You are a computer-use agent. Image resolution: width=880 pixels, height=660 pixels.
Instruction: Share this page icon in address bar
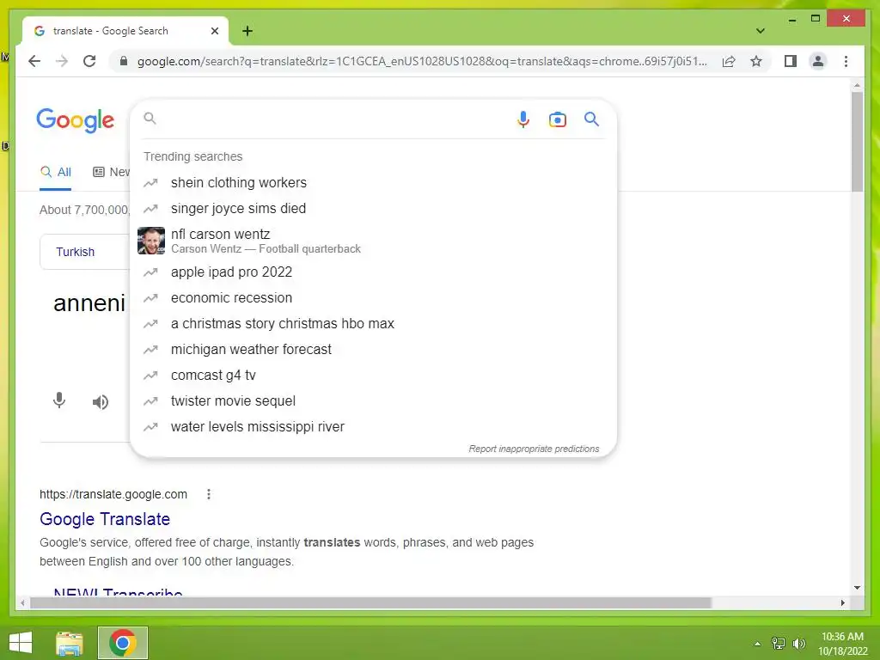tap(729, 61)
